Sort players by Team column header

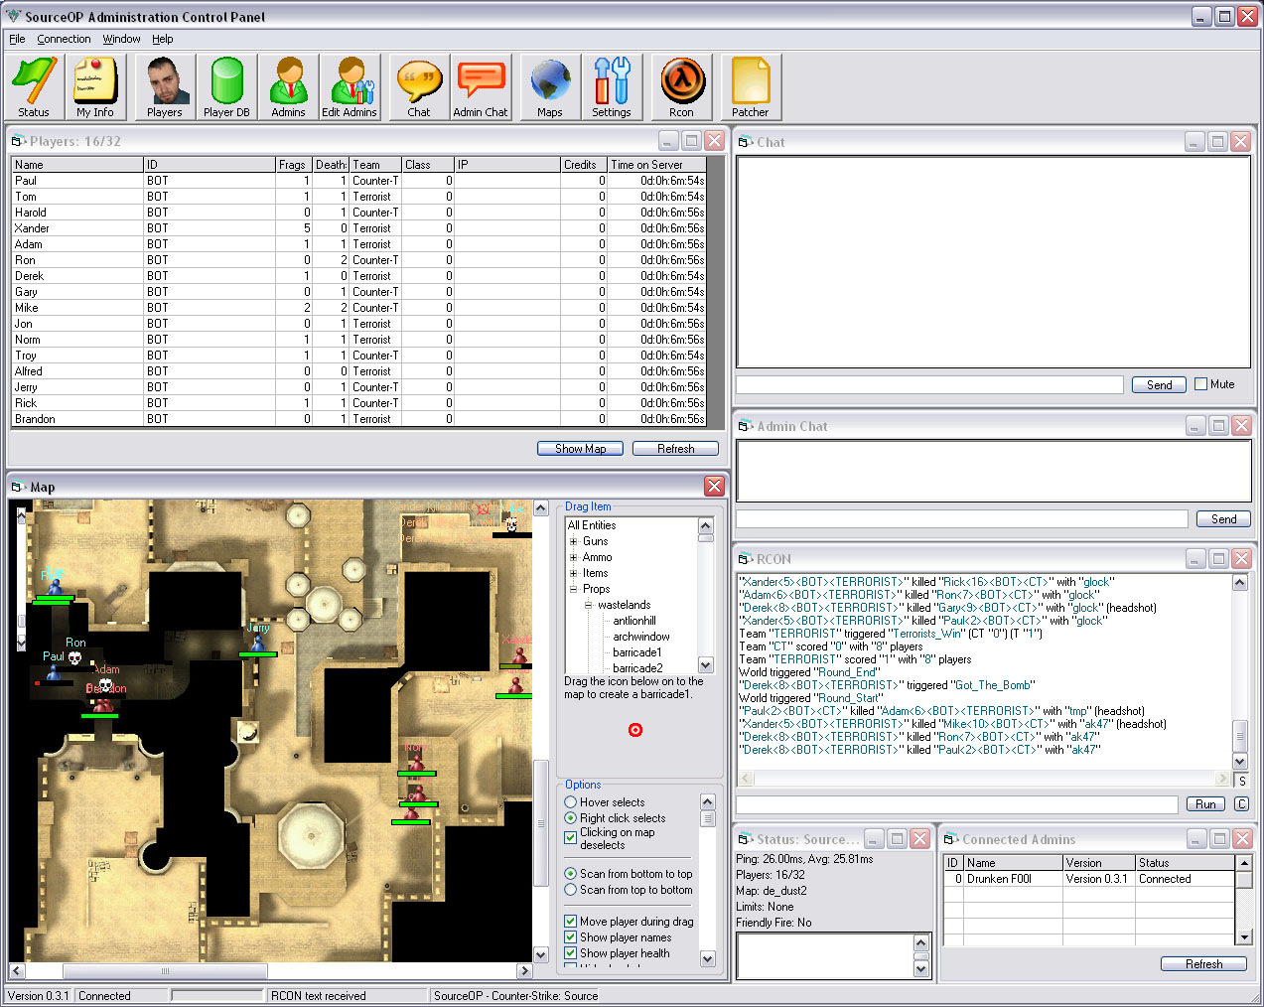click(375, 165)
